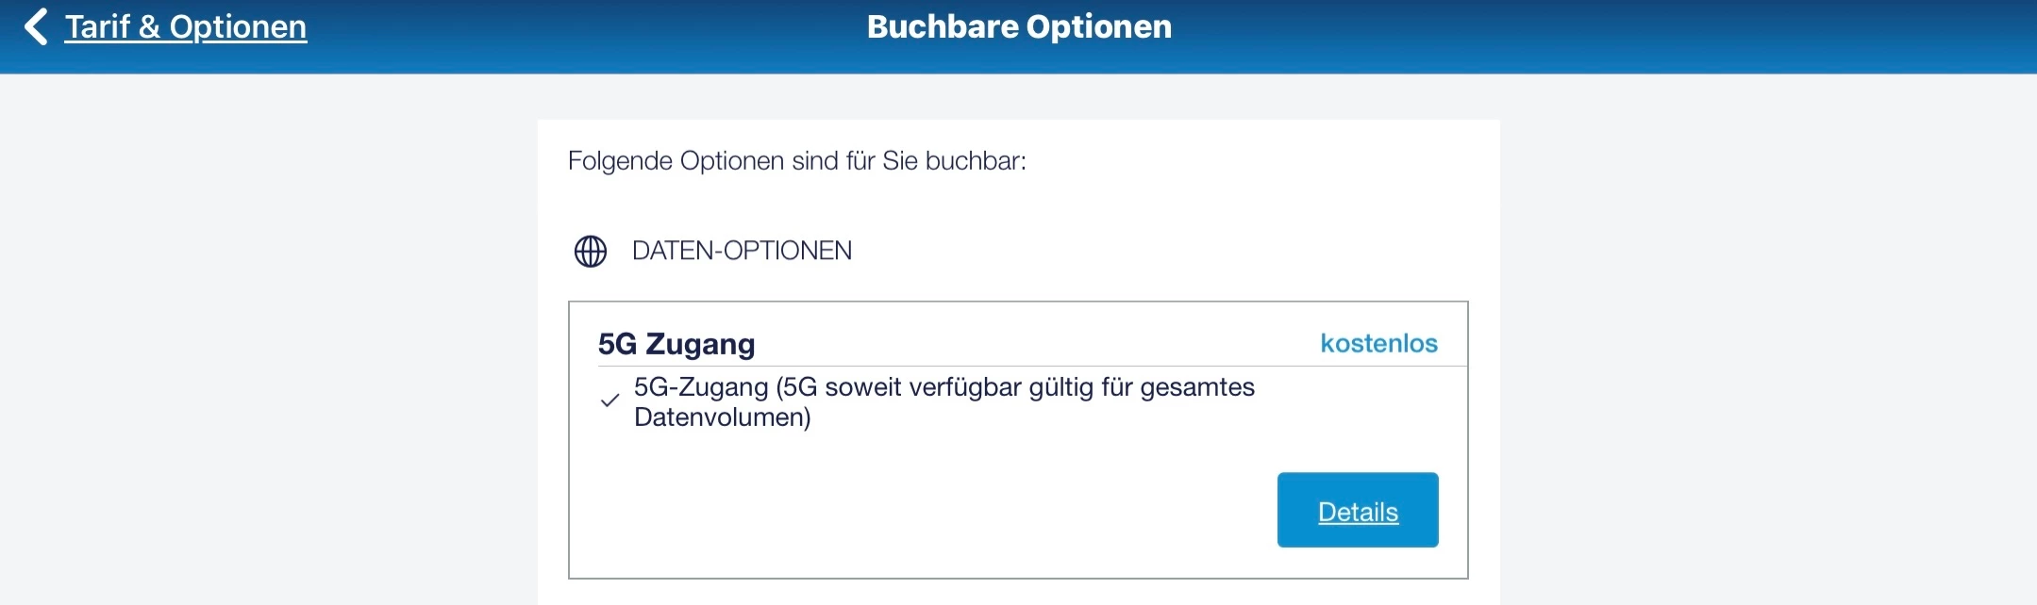Click gray background left of content panel

[x=264, y=358]
